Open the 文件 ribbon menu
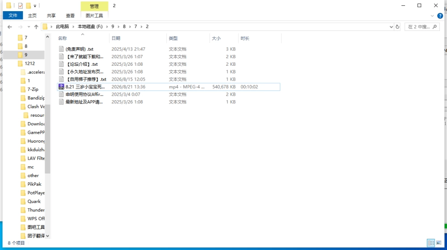 tap(13, 15)
